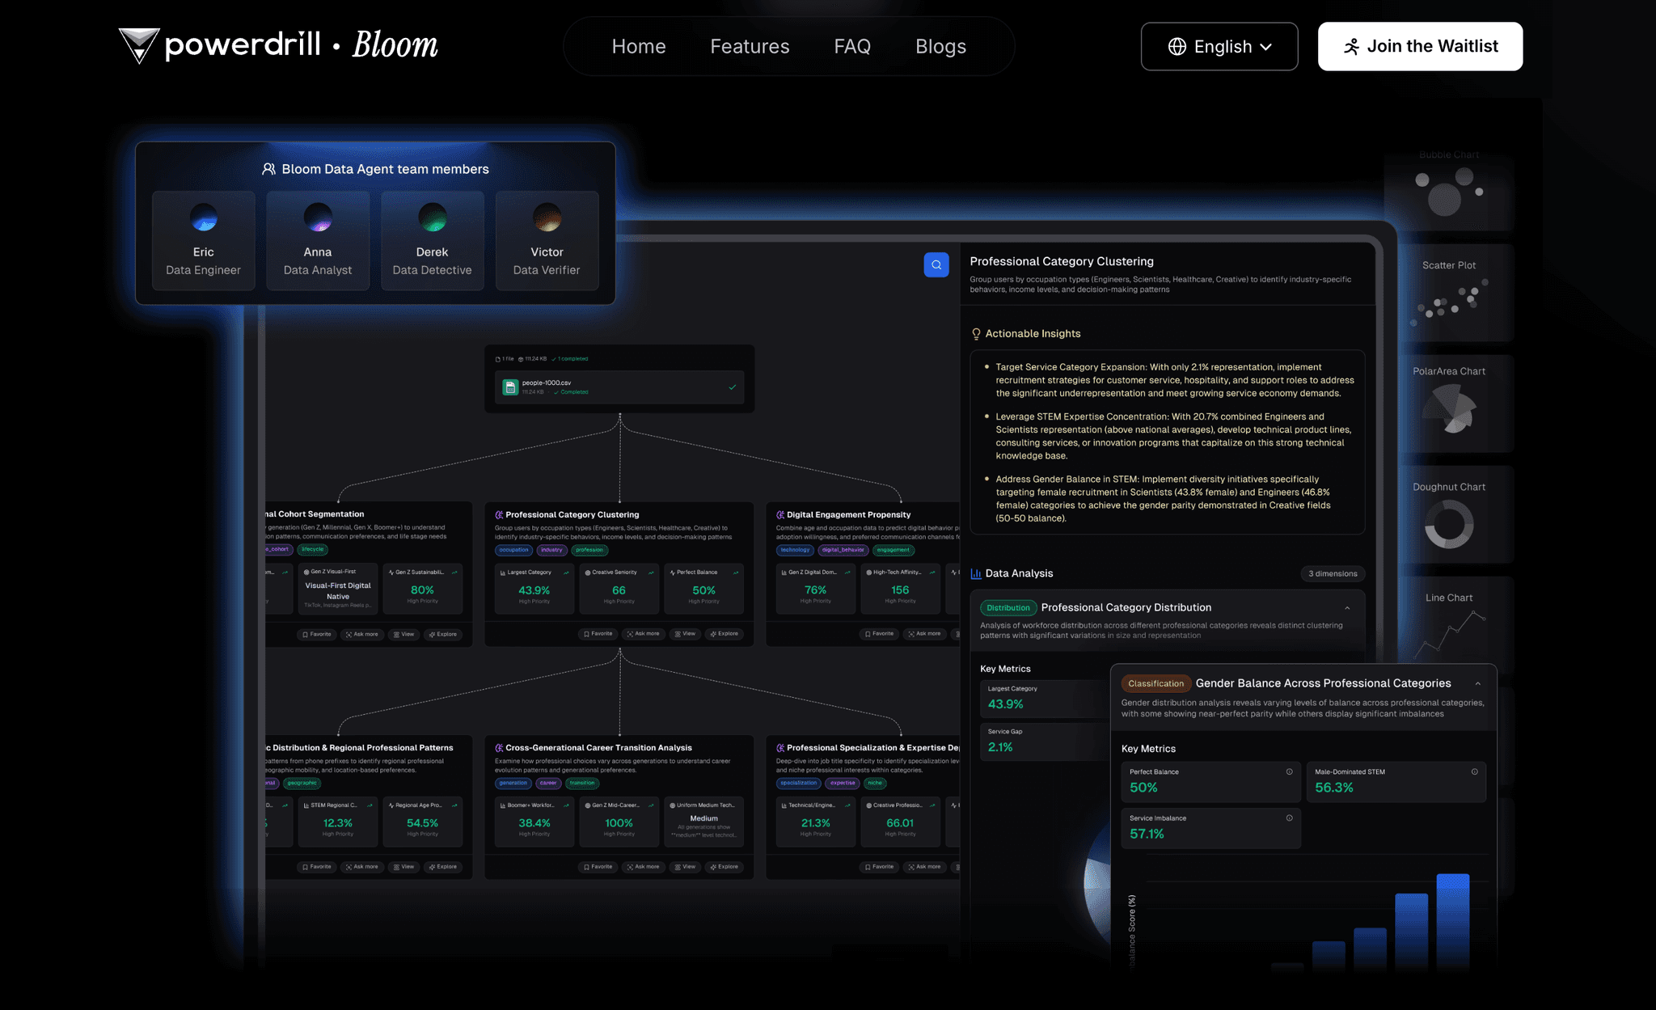Click Victor Data Verifier avatar orb
Screen dimensions: 1656x1010
coord(547,217)
